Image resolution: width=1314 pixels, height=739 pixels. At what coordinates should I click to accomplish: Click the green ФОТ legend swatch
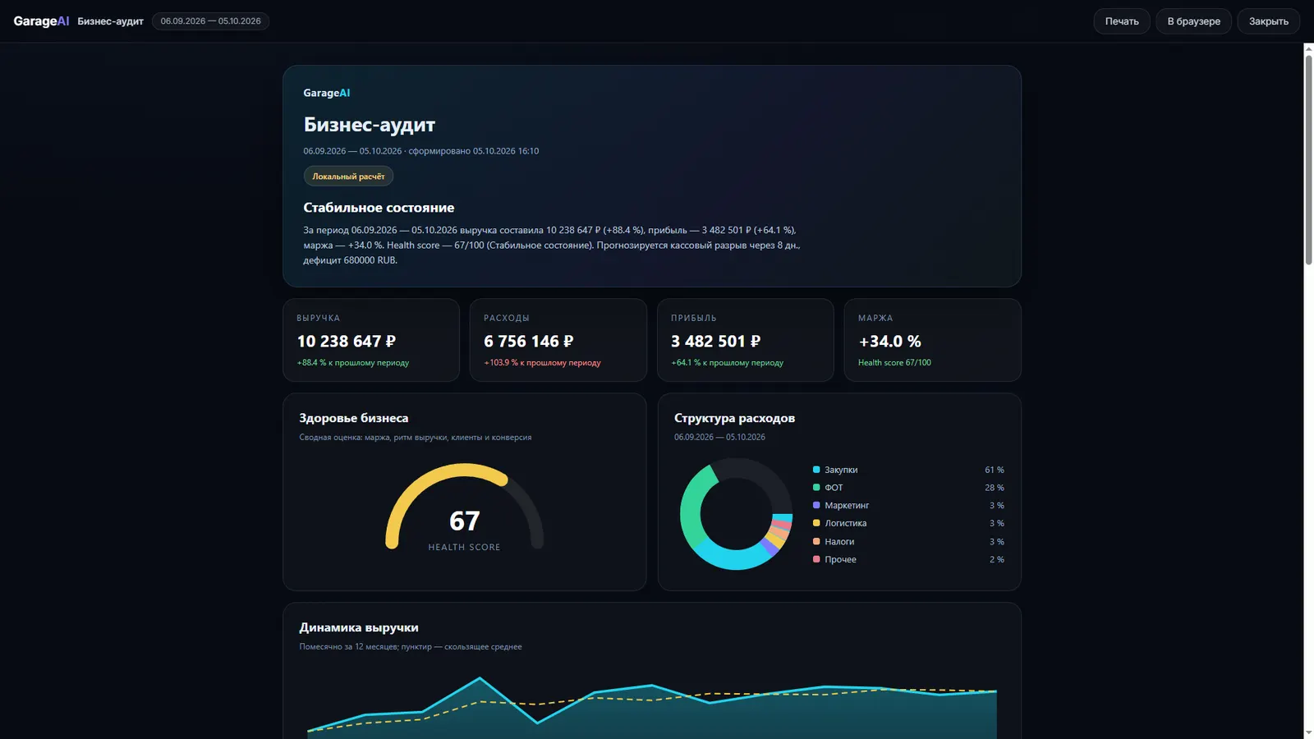click(816, 488)
